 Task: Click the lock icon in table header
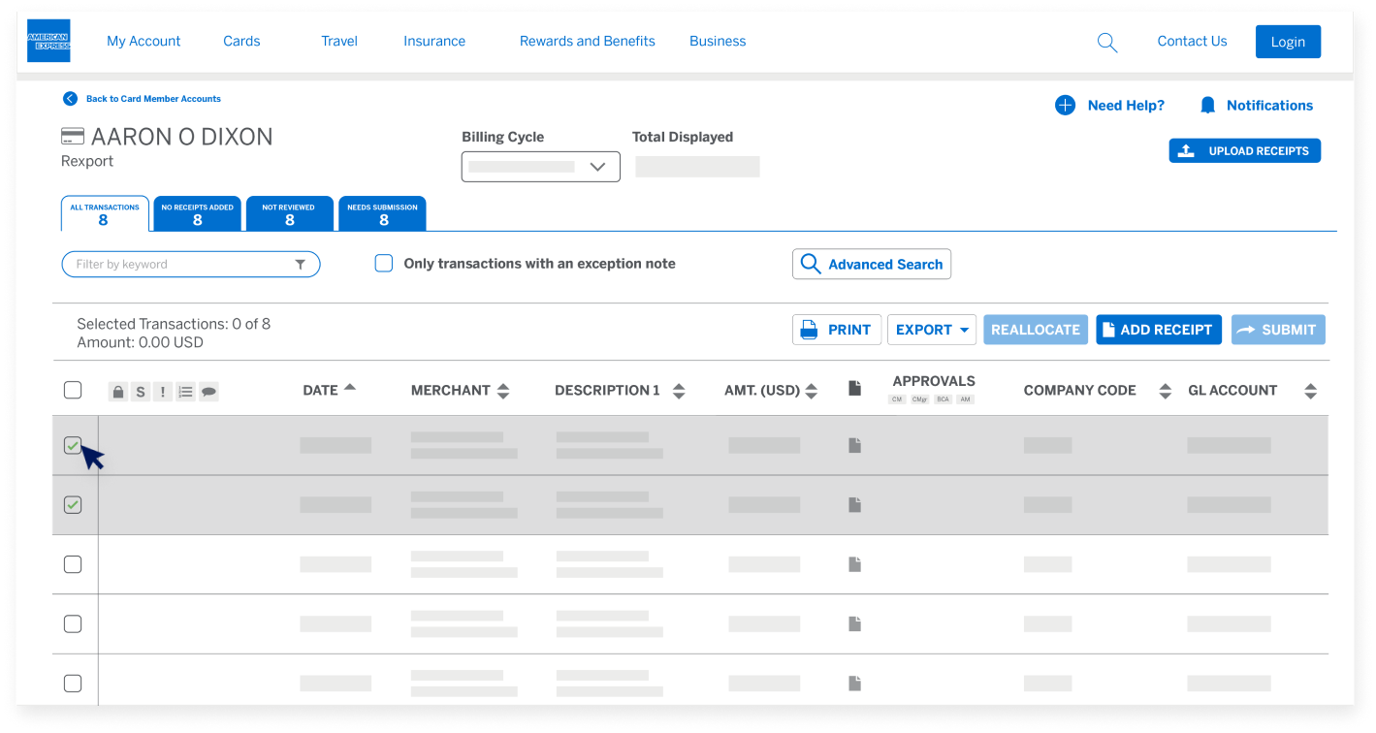point(117,392)
